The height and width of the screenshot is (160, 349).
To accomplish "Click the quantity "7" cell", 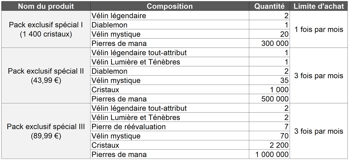I will 286,127.
